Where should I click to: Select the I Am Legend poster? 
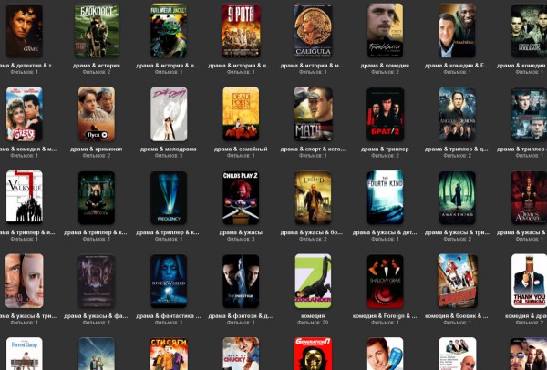click(x=314, y=198)
